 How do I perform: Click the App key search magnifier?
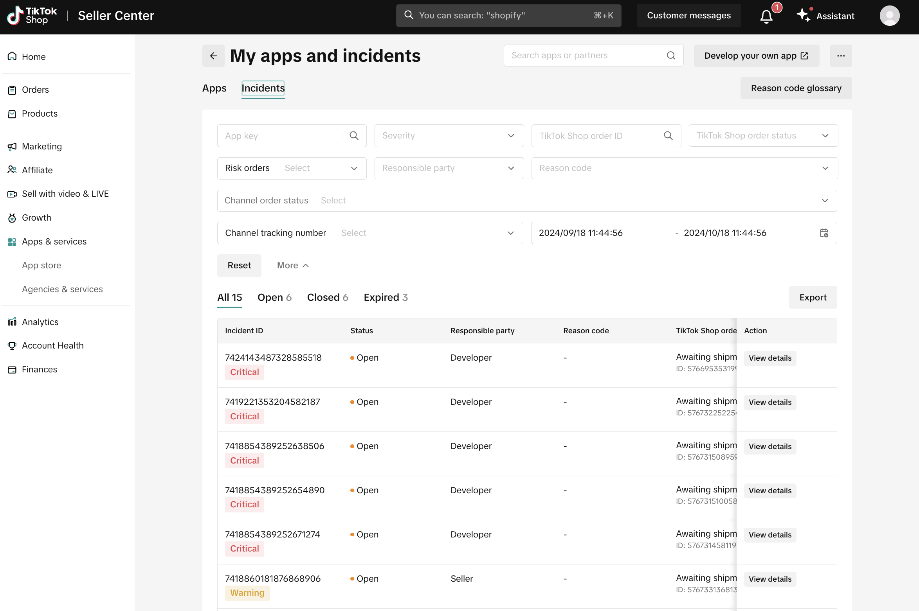(354, 136)
